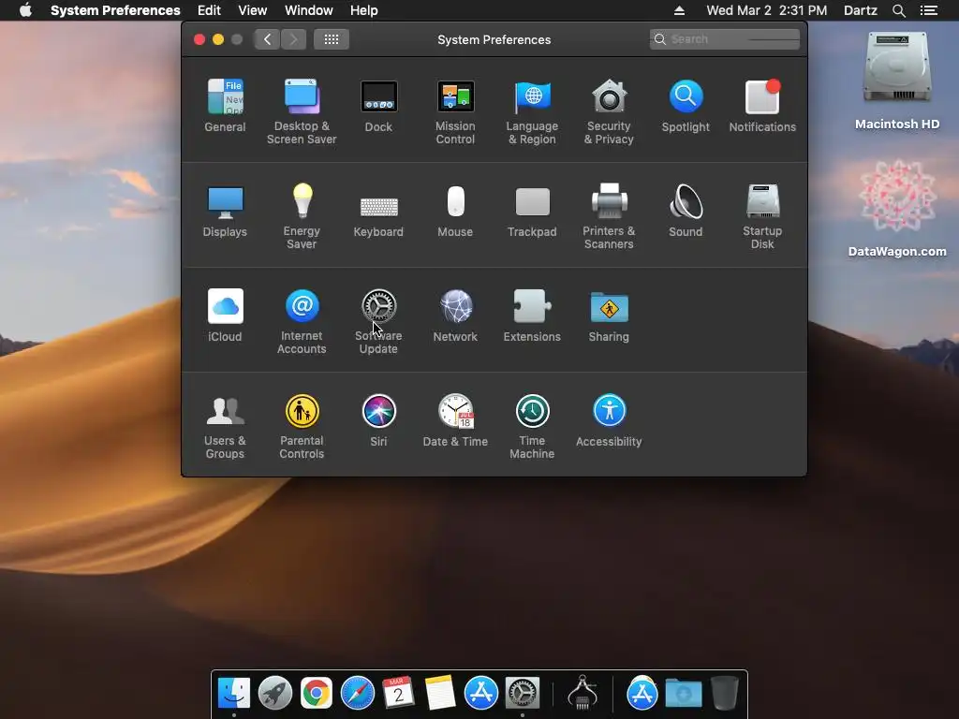
Task: Open Launchpad from the Dock
Action: pos(275,694)
